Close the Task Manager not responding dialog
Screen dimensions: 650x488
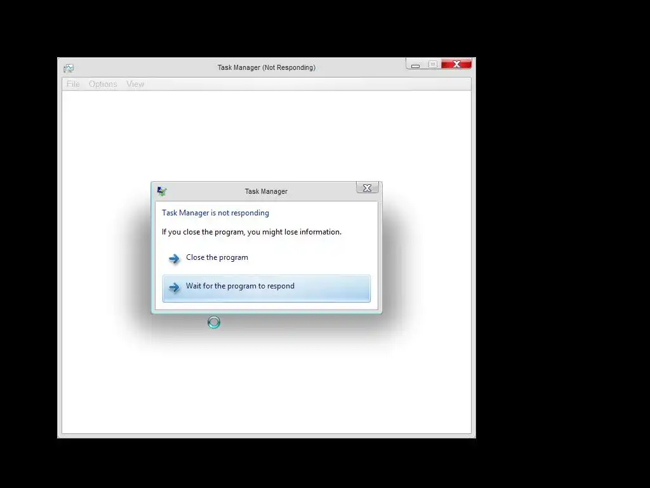(367, 188)
